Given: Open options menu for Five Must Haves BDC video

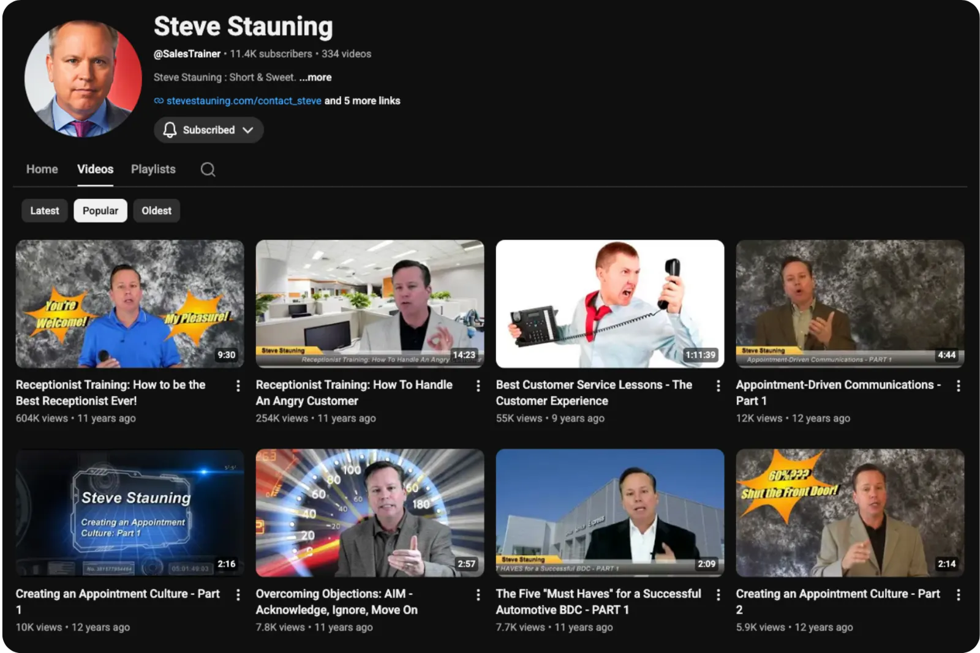Looking at the screenshot, I should 718,595.
